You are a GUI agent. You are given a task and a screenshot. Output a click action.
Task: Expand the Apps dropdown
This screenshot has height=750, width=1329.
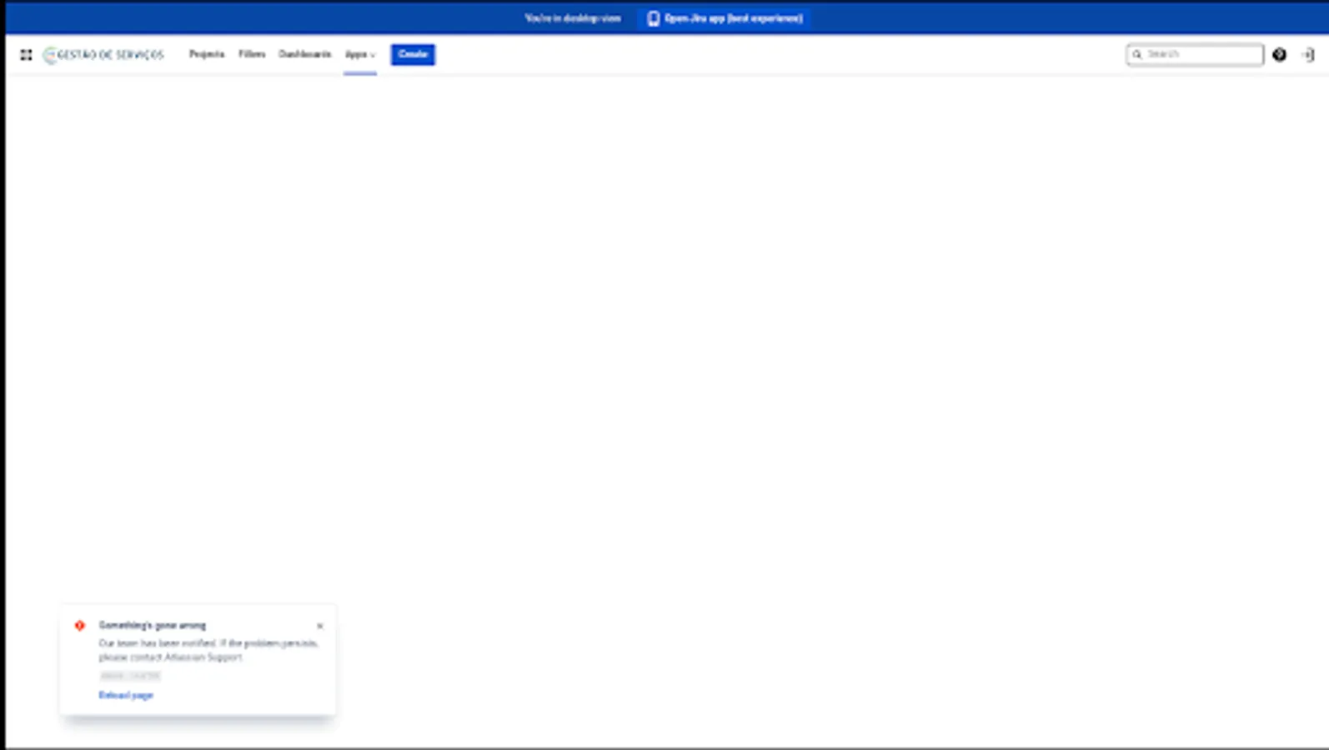tap(360, 54)
